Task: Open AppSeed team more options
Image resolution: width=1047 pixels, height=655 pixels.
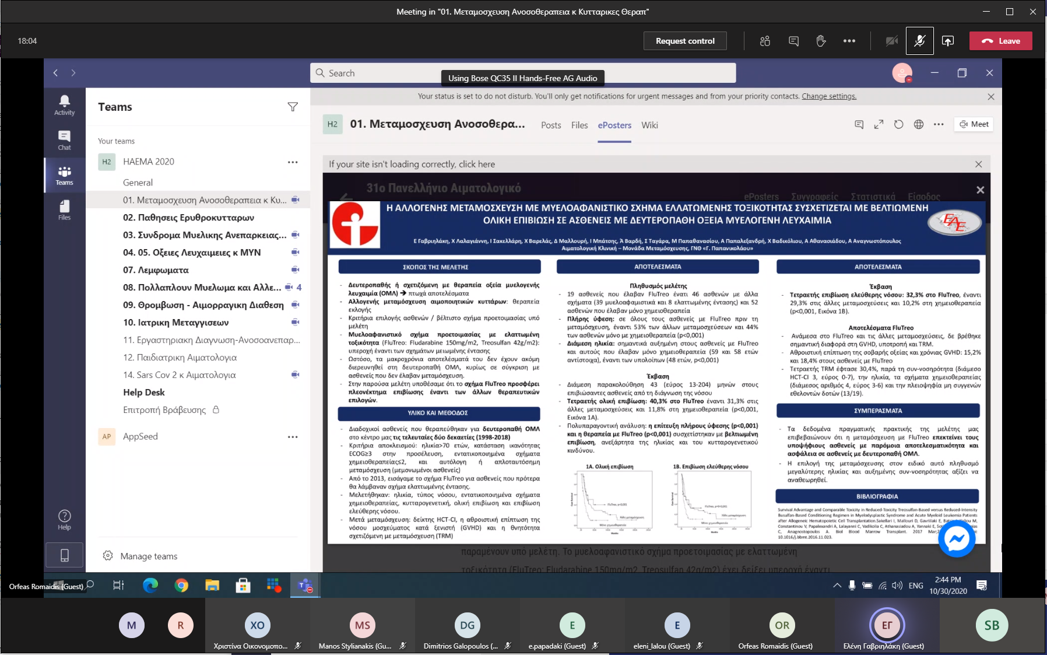Action: click(293, 436)
